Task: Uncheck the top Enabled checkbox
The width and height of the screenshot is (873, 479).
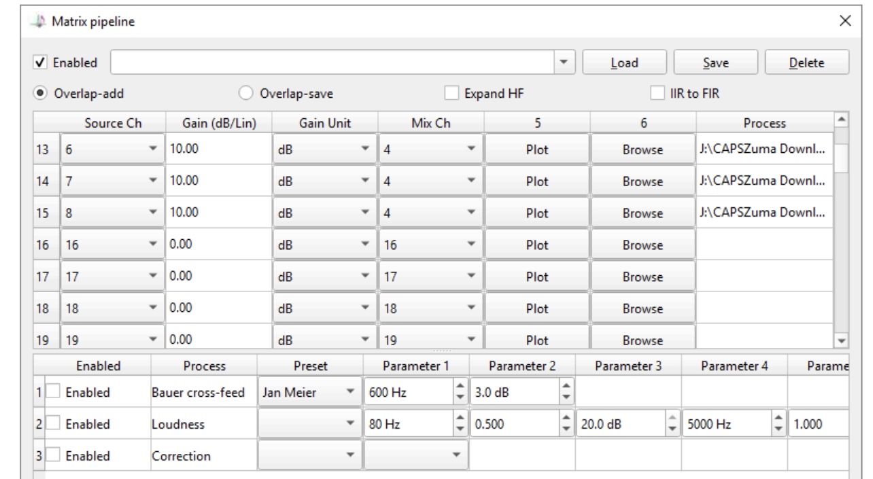Action: pos(40,63)
